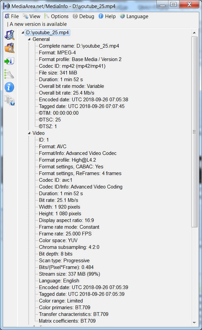Select the General tree node
The width and height of the screenshot is (202, 330).
(x=41, y=39)
